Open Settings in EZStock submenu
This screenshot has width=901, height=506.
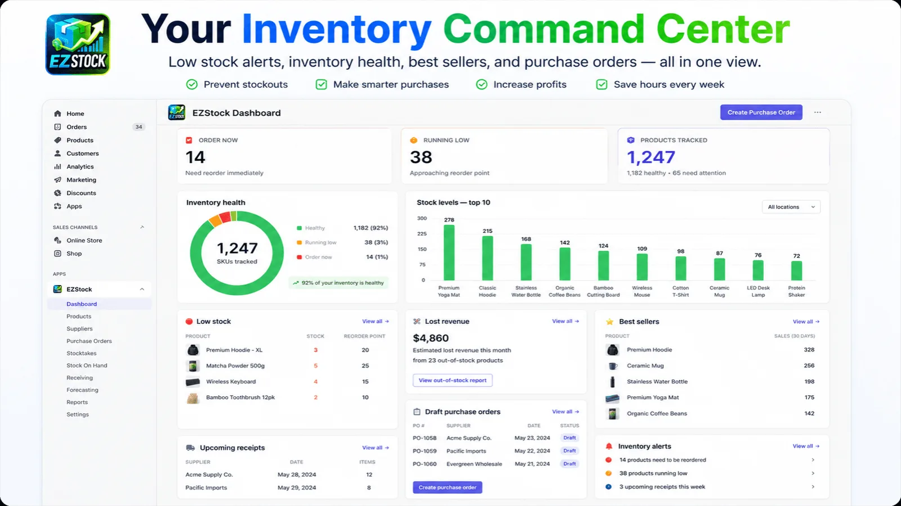pyautogui.click(x=78, y=415)
